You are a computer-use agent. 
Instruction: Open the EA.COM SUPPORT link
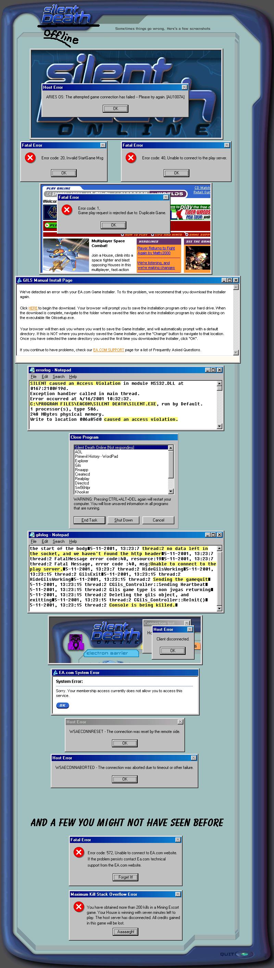point(109,350)
